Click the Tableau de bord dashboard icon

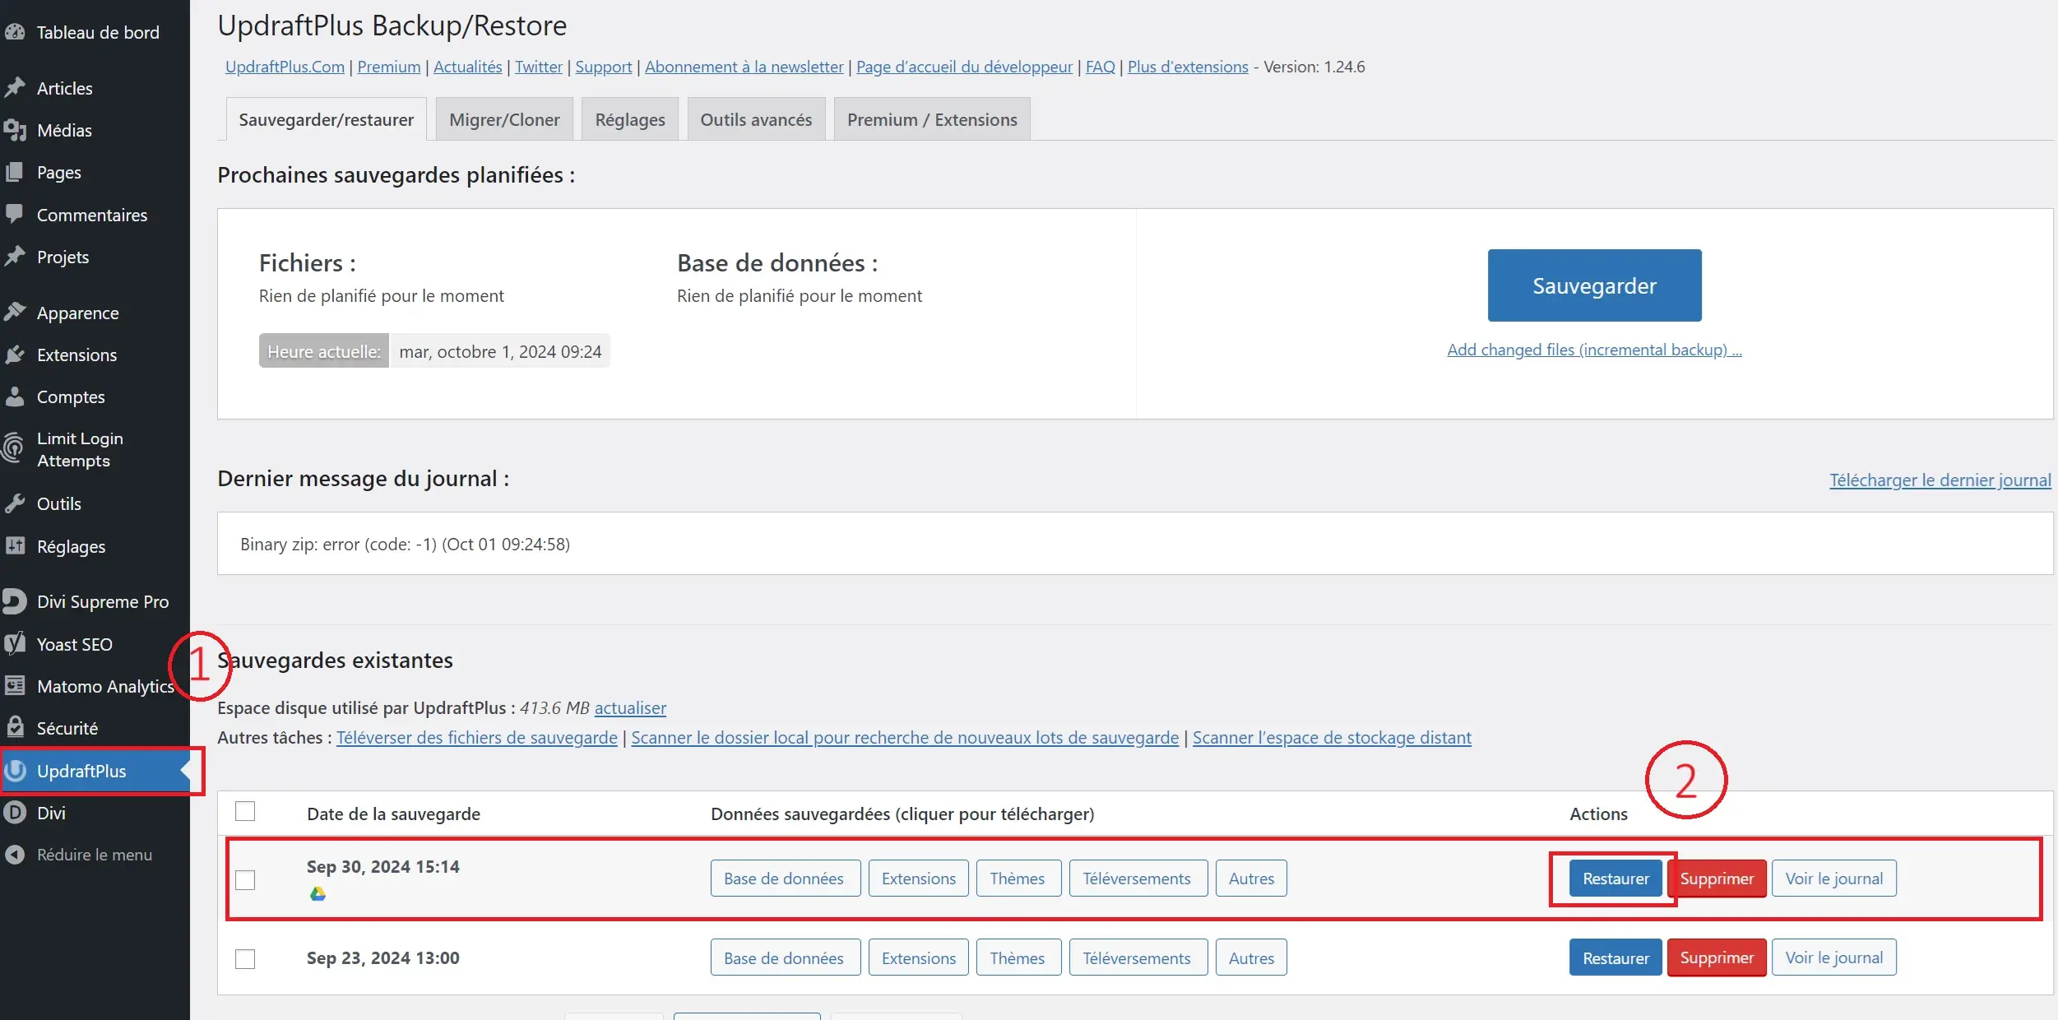pyautogui.click(x=14, y=32)
